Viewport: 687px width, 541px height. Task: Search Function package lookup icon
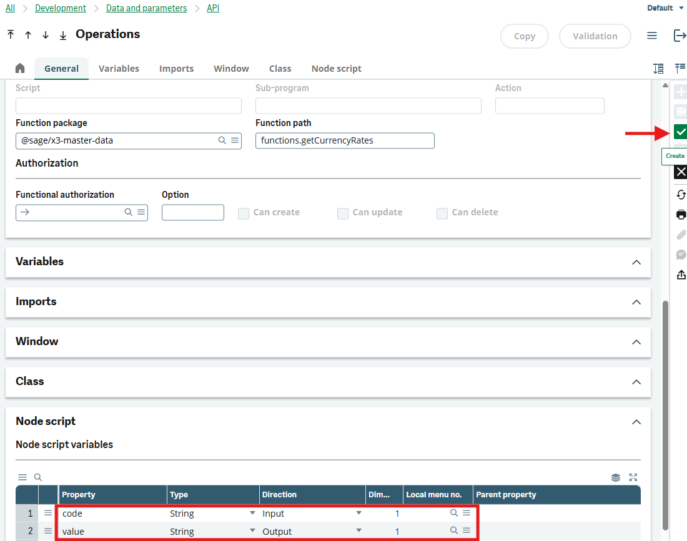[222, 140]
